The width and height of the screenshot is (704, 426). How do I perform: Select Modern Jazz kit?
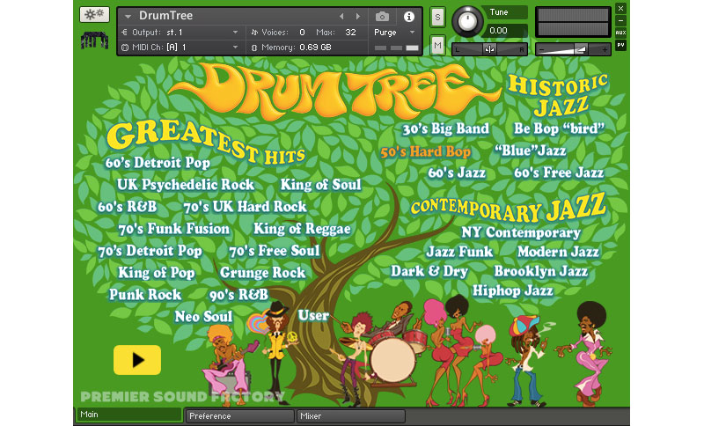pyautogui.click(x=558, y=252)
